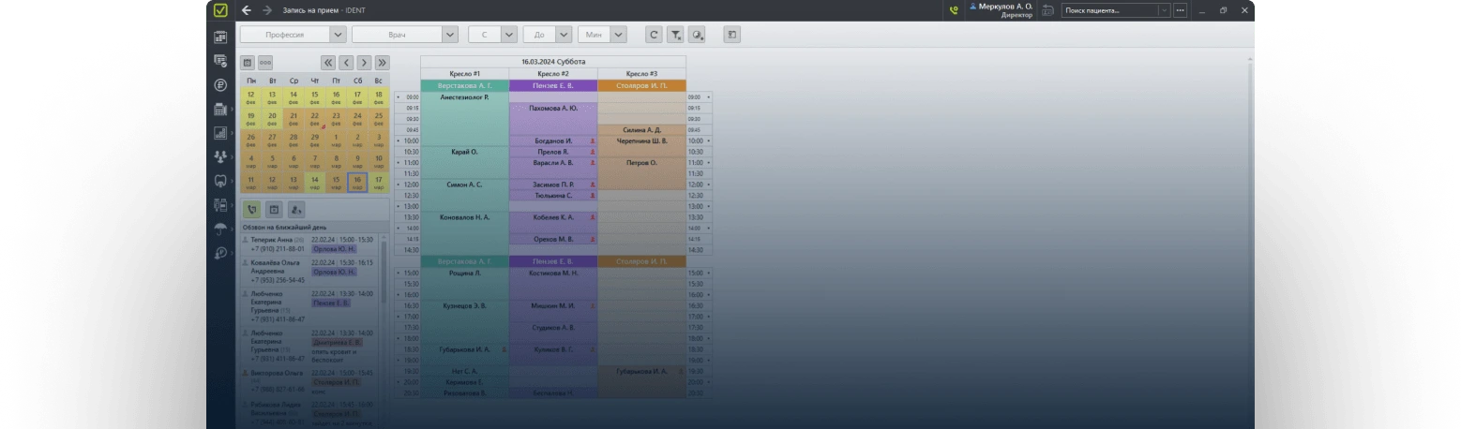
Task: Open the tooth icon in sidebar
Action: (x=220, y=181)
